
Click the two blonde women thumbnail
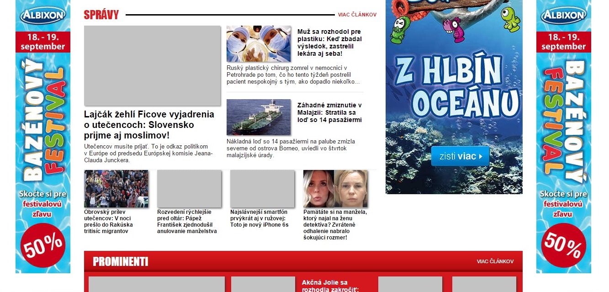pyautogui.click(x=335, y=189)
